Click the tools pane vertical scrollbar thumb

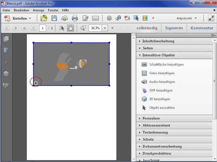coord(215,81)
